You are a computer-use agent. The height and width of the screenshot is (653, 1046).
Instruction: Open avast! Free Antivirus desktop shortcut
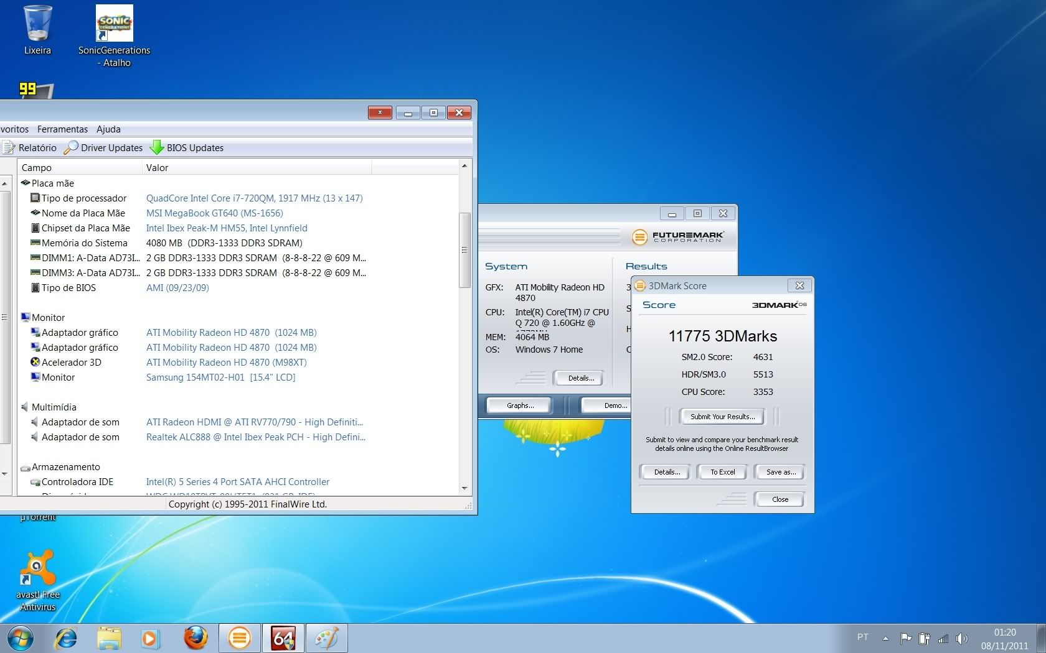37,580
